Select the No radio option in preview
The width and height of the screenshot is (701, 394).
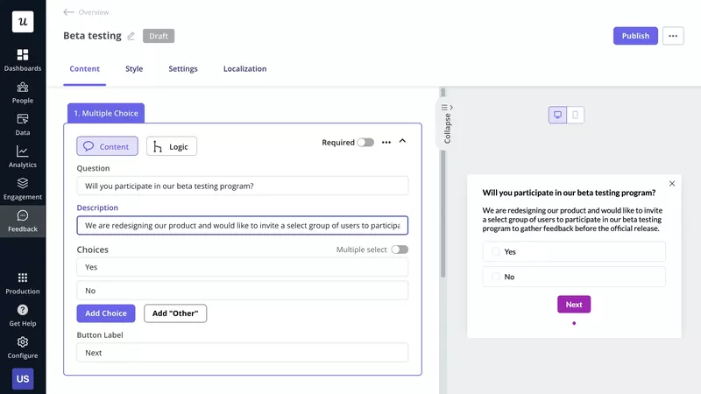[x=496, y=277]
